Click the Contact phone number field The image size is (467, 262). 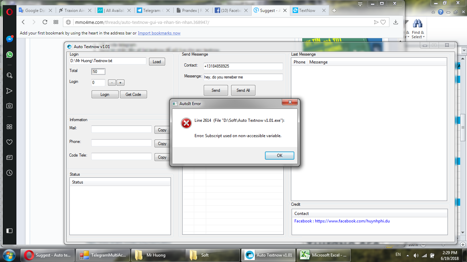click(243, 66)
